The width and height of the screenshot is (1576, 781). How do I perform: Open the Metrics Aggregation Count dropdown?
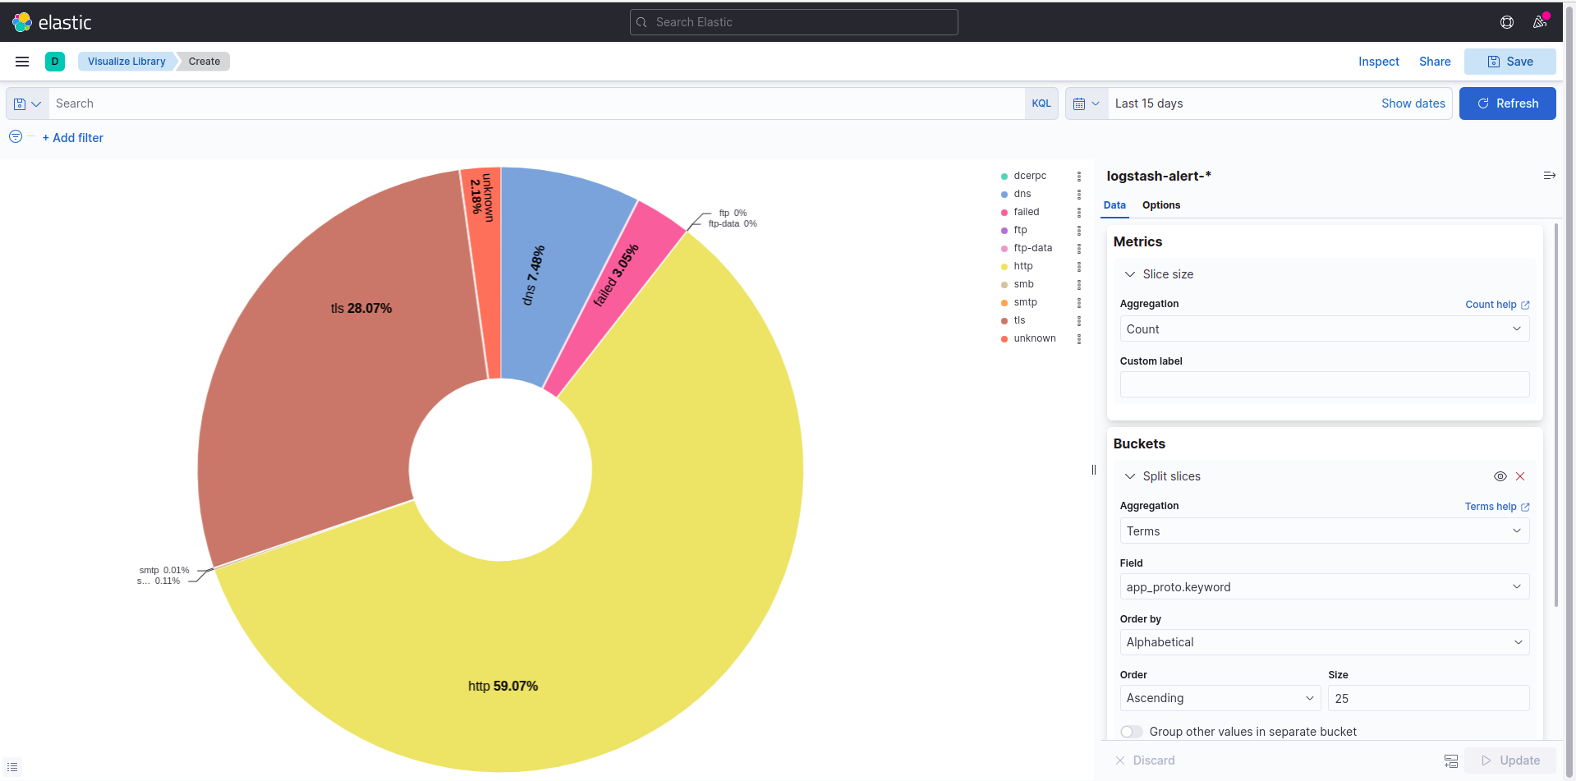[1324, 329]
